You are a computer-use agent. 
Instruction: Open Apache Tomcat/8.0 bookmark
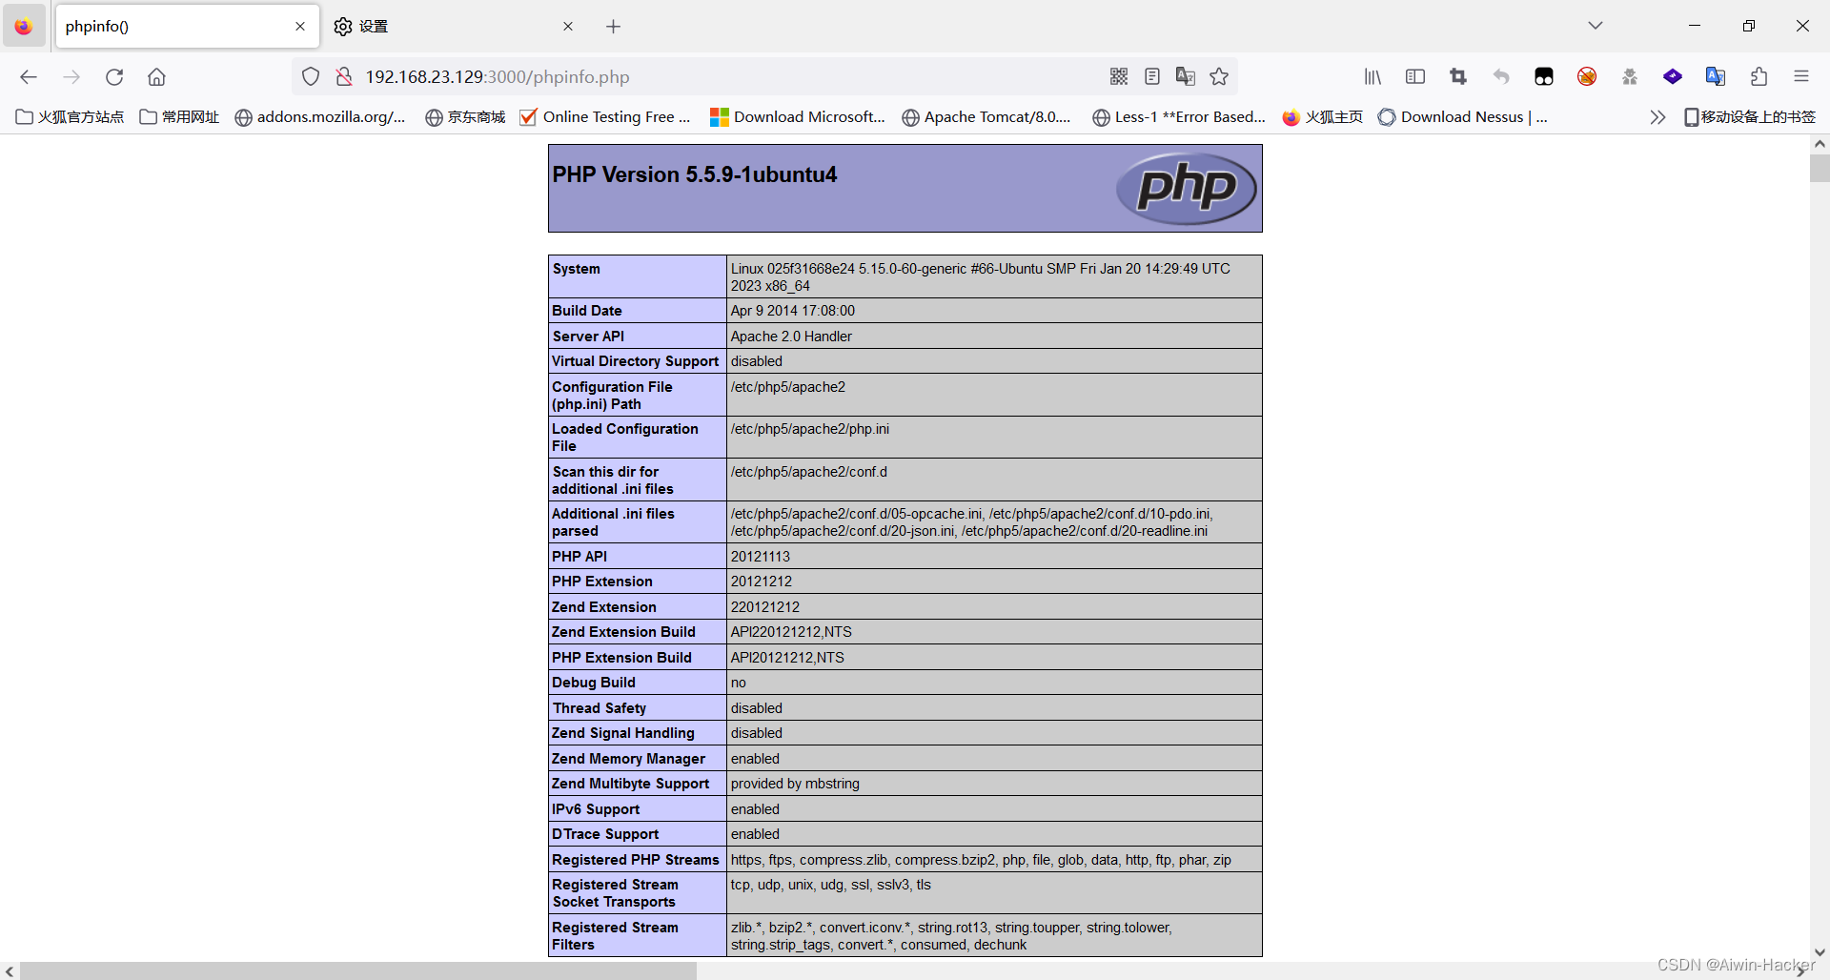(x=987, y=117)
